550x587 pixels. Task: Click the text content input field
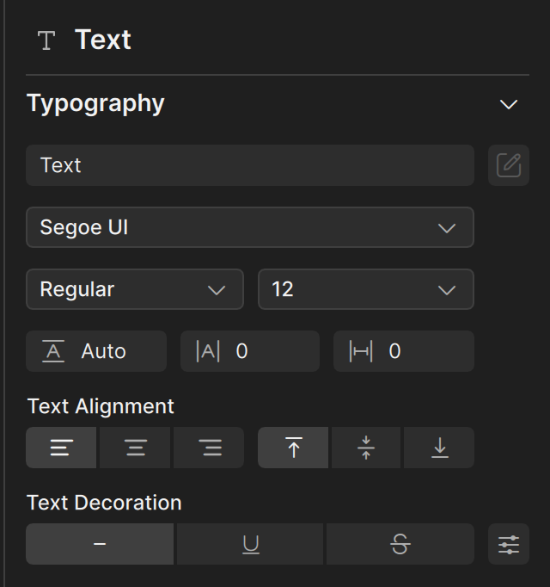point(250,165)
